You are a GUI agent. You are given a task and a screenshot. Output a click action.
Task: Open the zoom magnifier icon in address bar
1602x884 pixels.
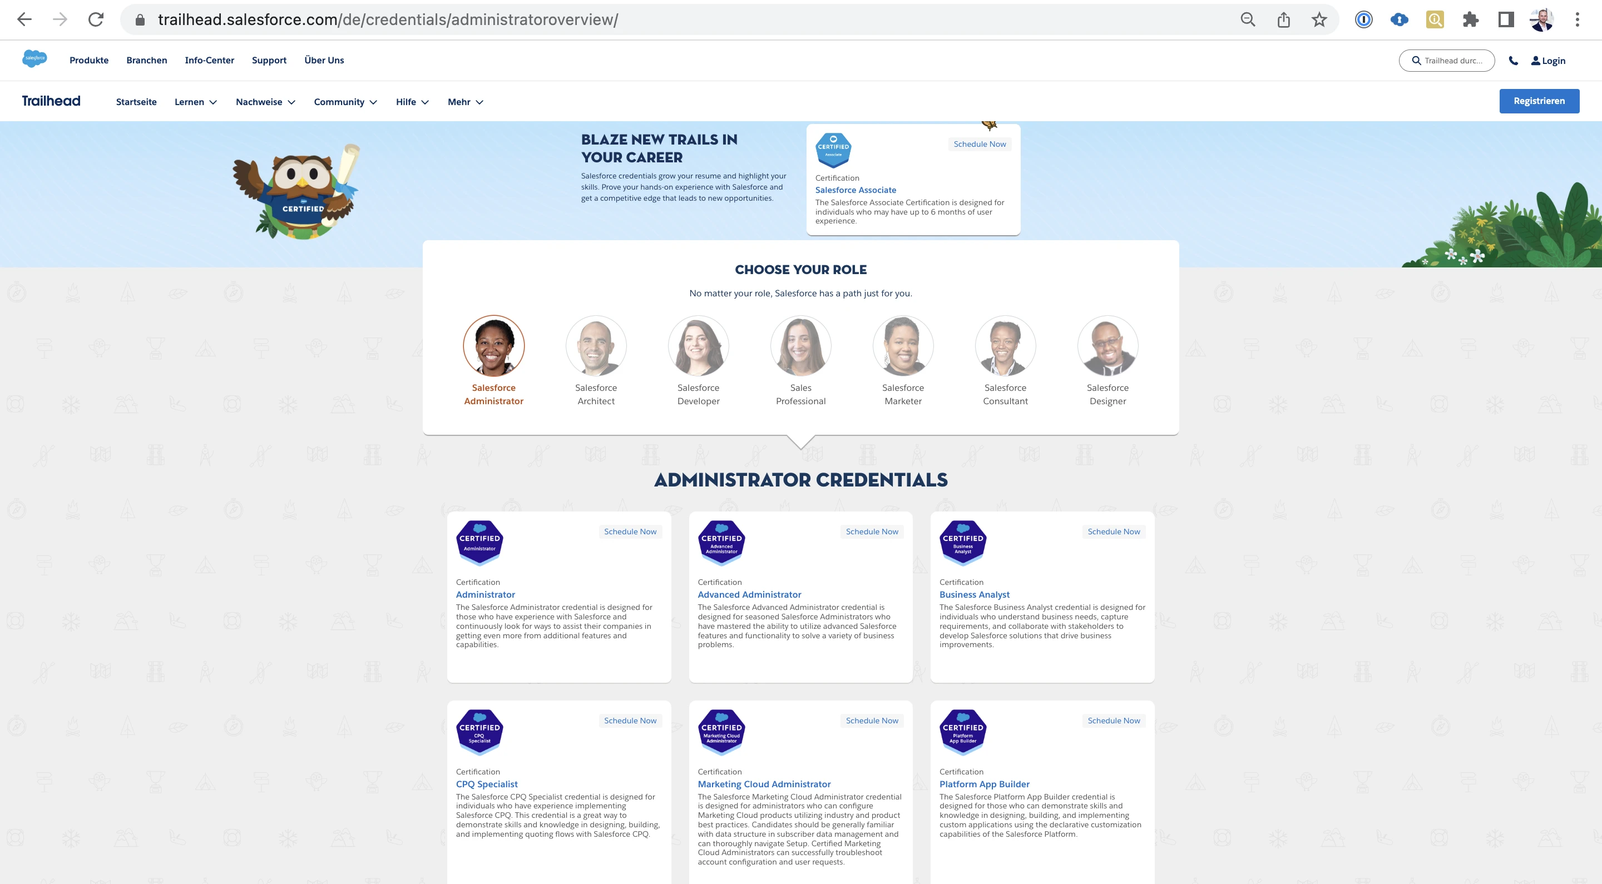tap(1248, 20)
